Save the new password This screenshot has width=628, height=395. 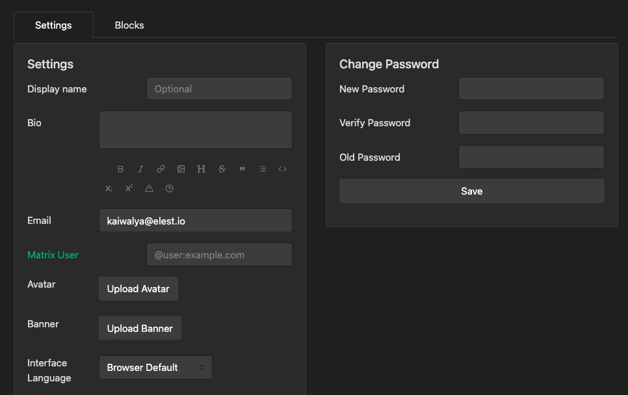pos(471,191)
